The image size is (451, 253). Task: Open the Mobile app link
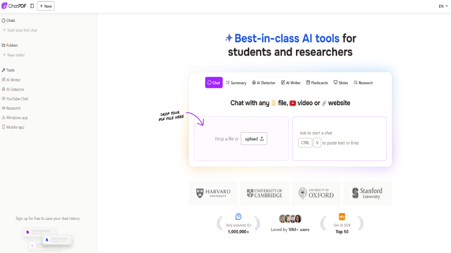13,127
